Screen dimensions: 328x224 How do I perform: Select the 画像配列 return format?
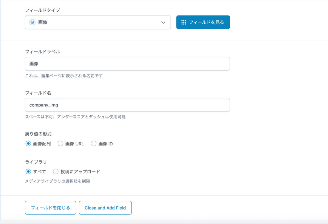click(28, 143)
